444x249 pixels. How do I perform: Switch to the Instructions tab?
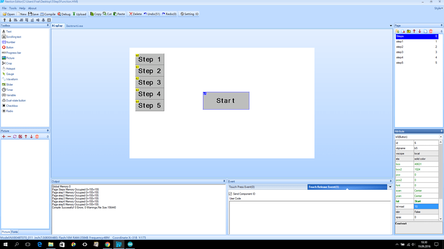tap(75, 26)
